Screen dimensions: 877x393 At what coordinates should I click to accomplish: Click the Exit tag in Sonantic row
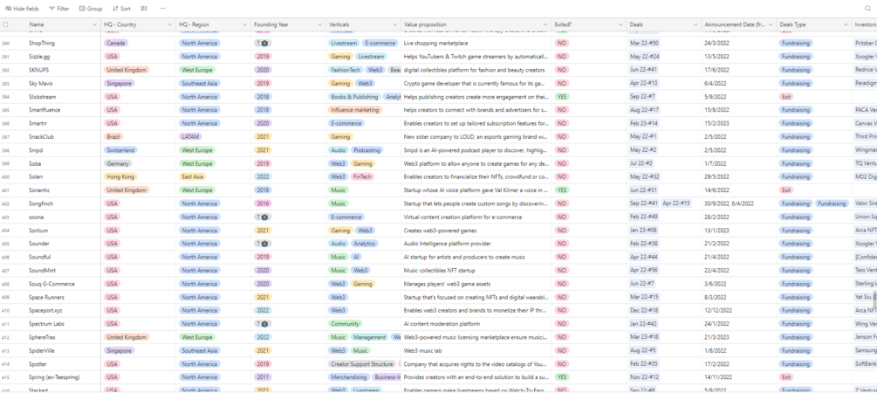click(x=786, y=190)
